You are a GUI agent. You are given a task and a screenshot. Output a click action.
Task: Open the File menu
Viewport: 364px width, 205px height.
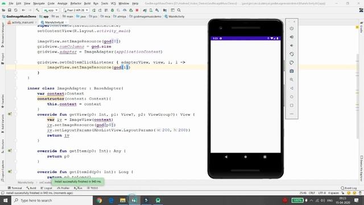tap(11, 3)
